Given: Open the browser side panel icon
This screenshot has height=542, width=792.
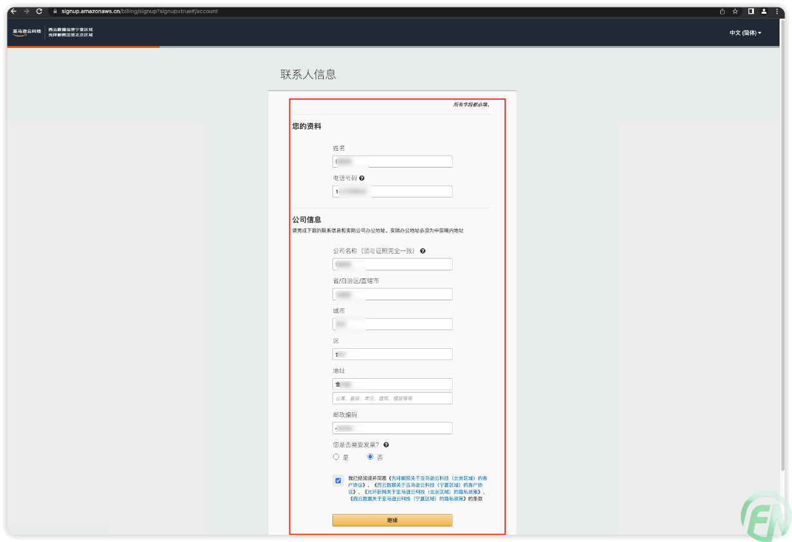Looking at the screenshot, I should pyautogui.click(x=751, y=11).
